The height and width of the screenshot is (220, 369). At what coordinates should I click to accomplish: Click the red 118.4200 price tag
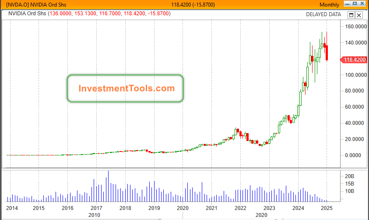coord(354,60)
